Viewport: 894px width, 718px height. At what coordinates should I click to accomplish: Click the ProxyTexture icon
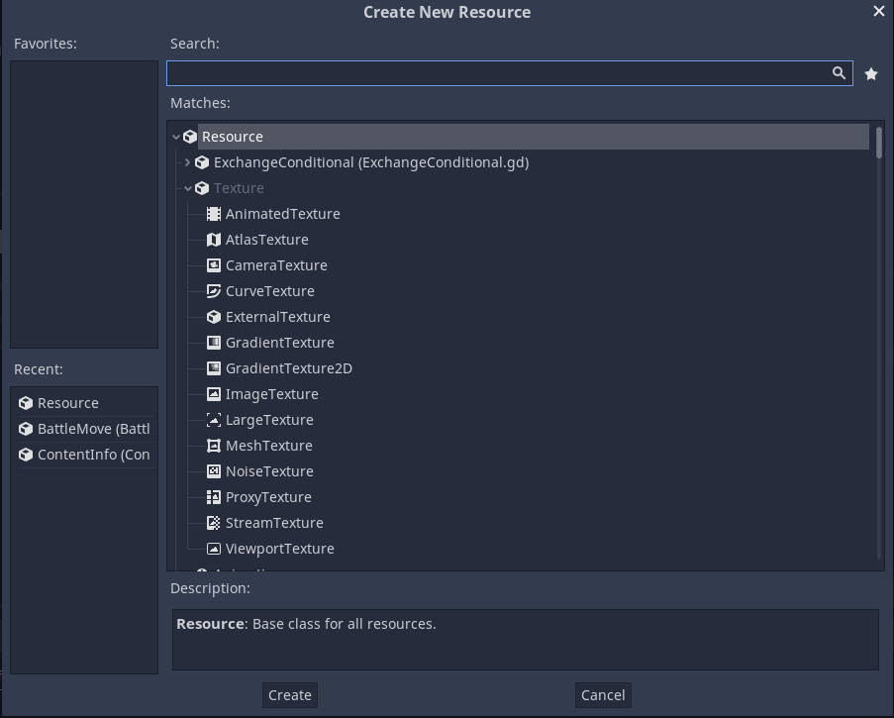(x=213, y=496)
